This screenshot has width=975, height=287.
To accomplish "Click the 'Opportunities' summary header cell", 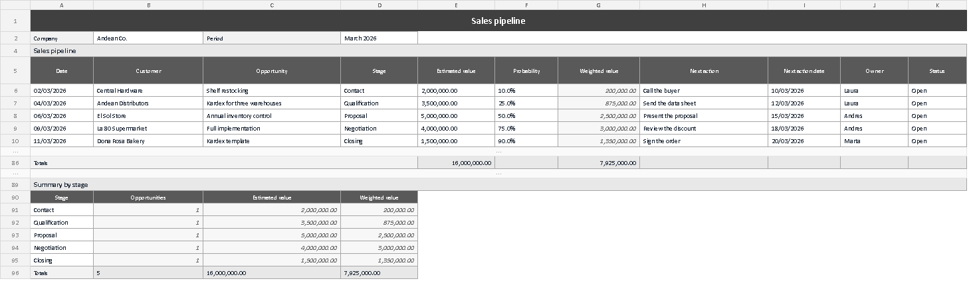I will (148, 198).
